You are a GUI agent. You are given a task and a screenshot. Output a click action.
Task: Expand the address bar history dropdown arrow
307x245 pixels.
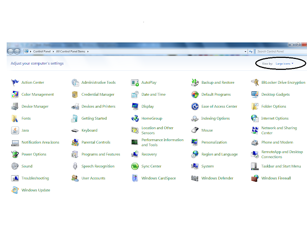245,52
